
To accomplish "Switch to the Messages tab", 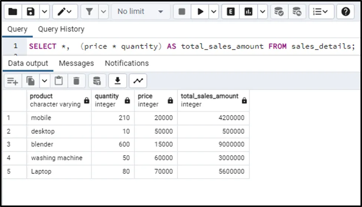I will (76, 63).
